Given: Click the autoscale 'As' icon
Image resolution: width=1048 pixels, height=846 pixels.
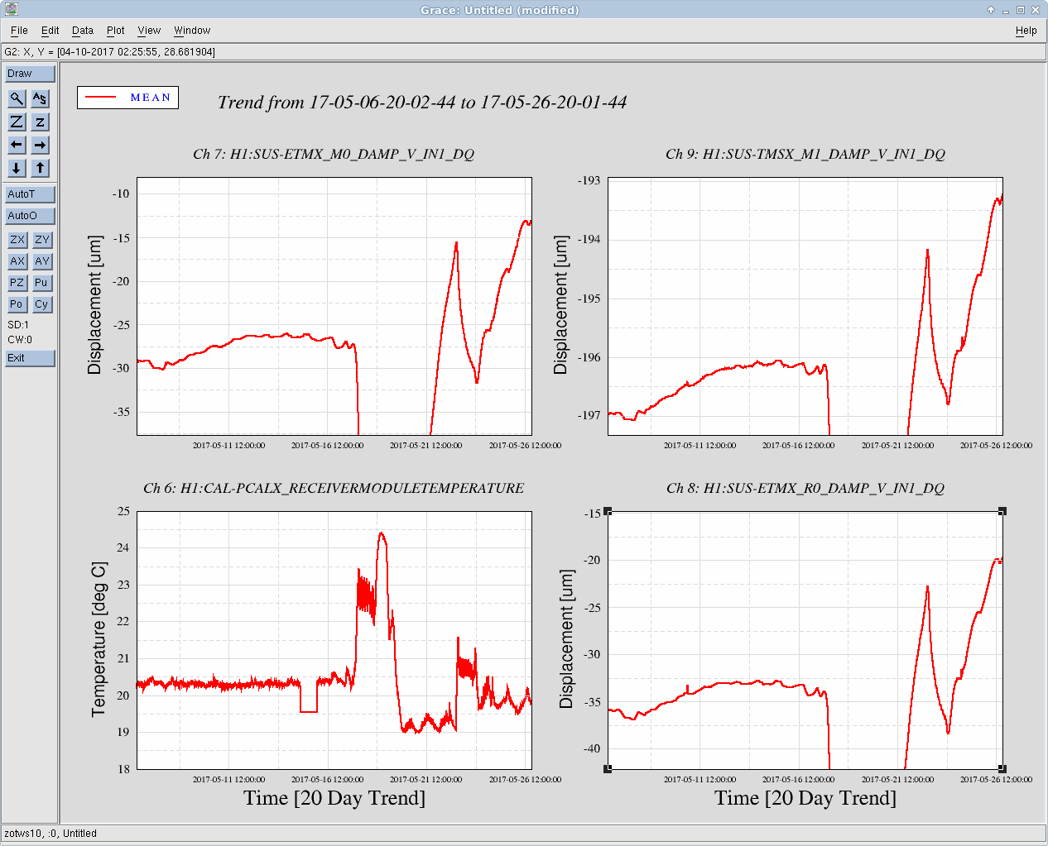Looking at the screenshot, I should [x=40, y=98].
